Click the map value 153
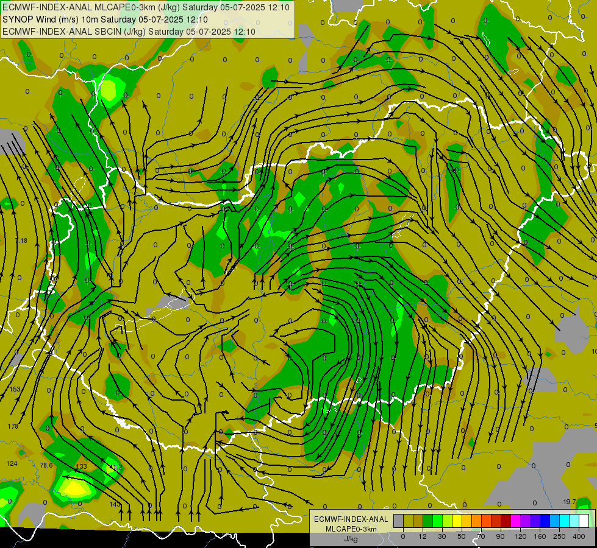The width and height of the screenshot is (597, 548). 15,389
